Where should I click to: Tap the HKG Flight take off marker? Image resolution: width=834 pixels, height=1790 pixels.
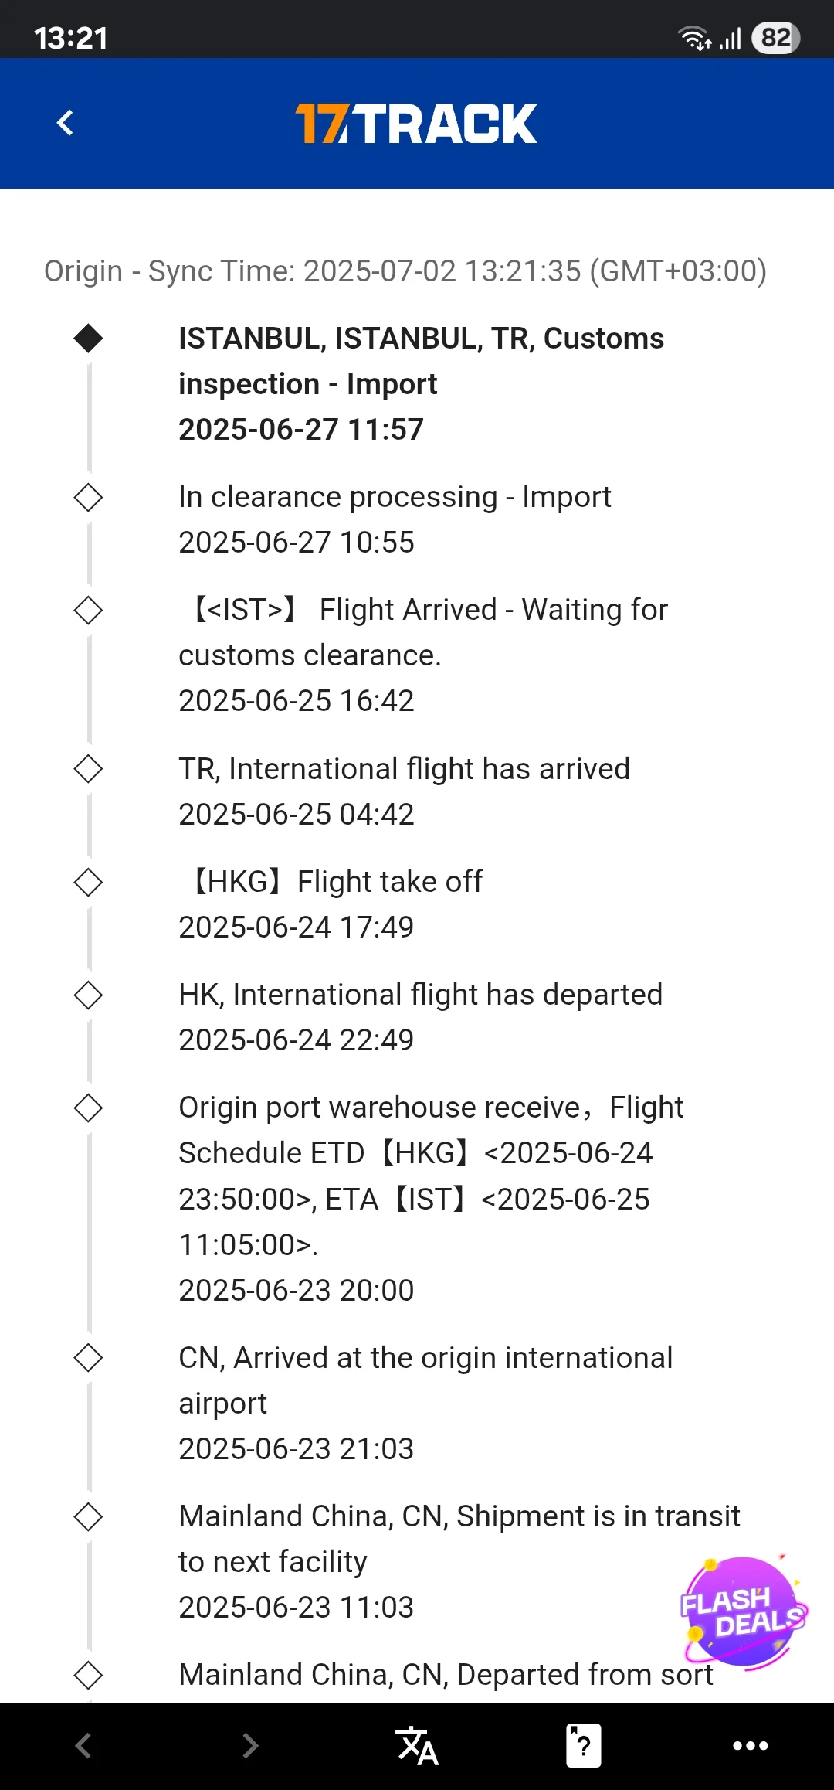(x=88, y=883)
